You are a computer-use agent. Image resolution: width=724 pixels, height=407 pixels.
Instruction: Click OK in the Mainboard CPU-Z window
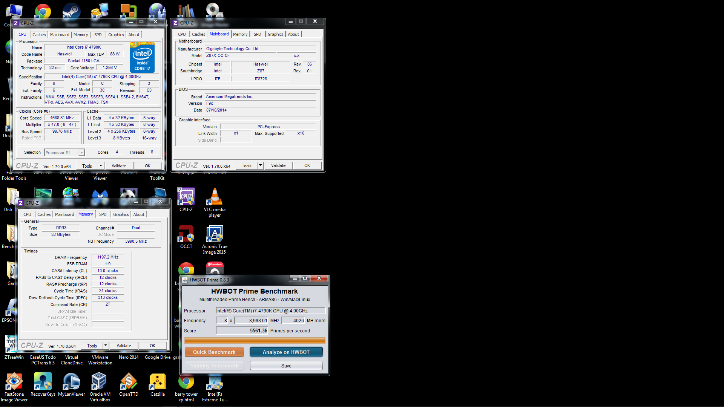point(307,165)
